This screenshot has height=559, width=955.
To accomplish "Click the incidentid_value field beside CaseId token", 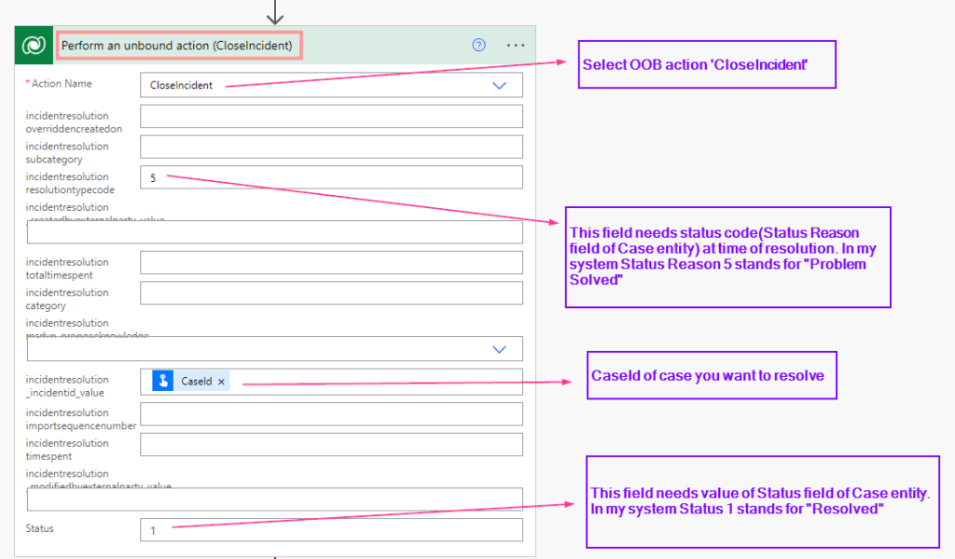I will (x=373, y=382).
